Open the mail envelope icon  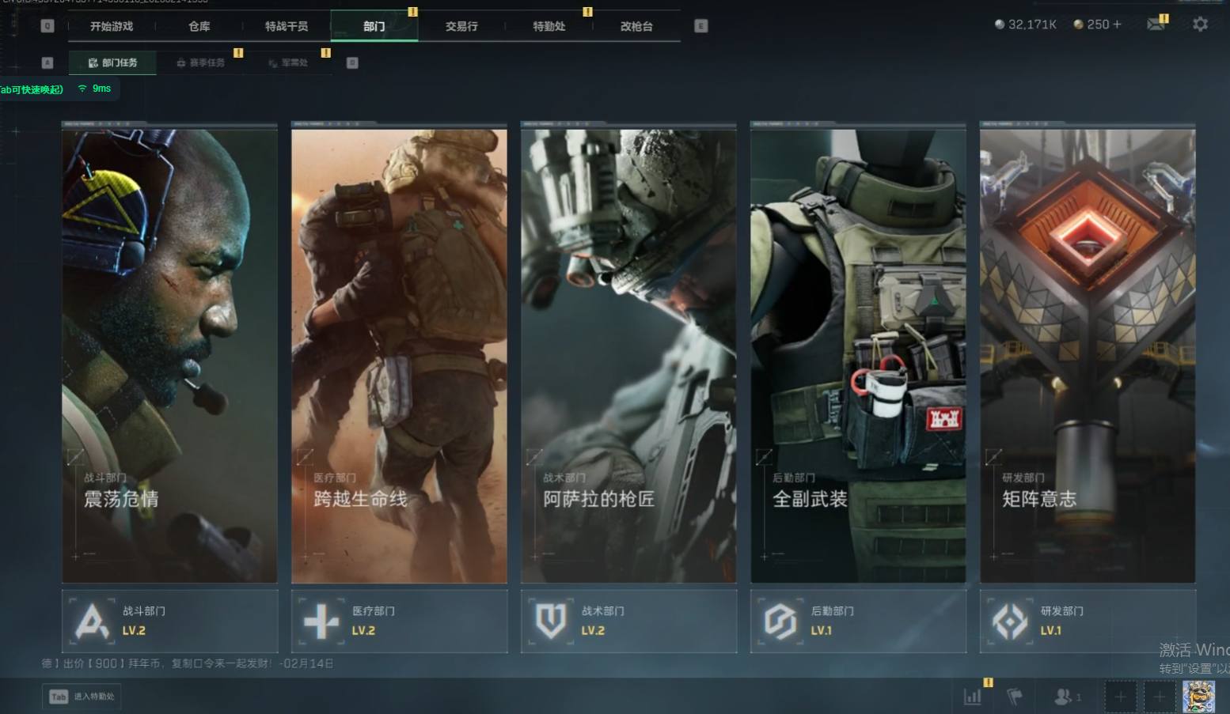[1156, 25]
